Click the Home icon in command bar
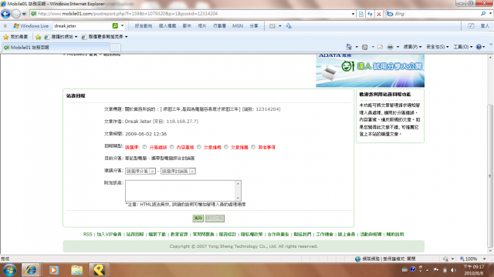The width and height of the screenshot is (494, 277). tap(349, 47)
